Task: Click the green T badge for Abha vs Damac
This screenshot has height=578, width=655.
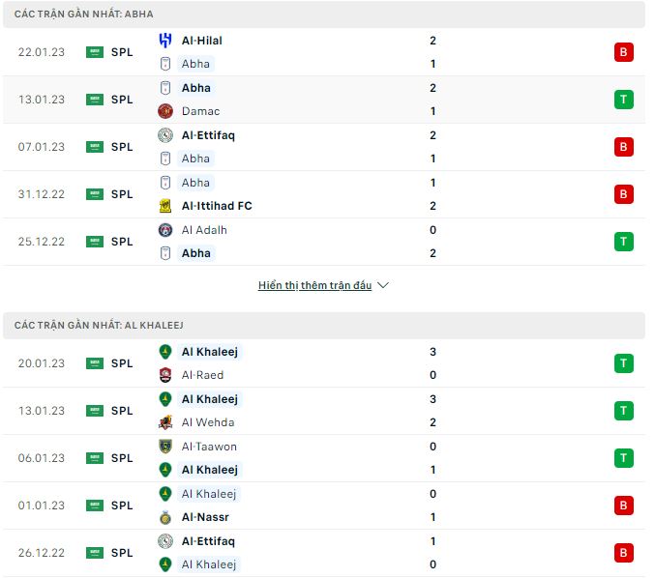Action: tap(623, 100)
